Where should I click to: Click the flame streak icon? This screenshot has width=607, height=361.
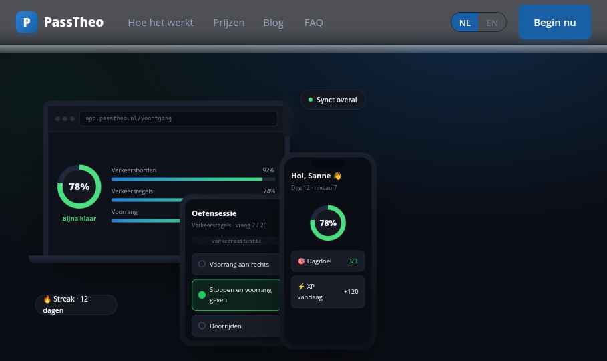click(x=47, y=299)
